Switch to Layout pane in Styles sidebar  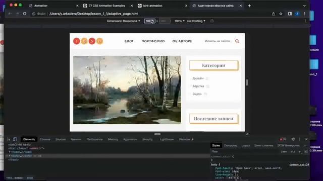[246, 145]
